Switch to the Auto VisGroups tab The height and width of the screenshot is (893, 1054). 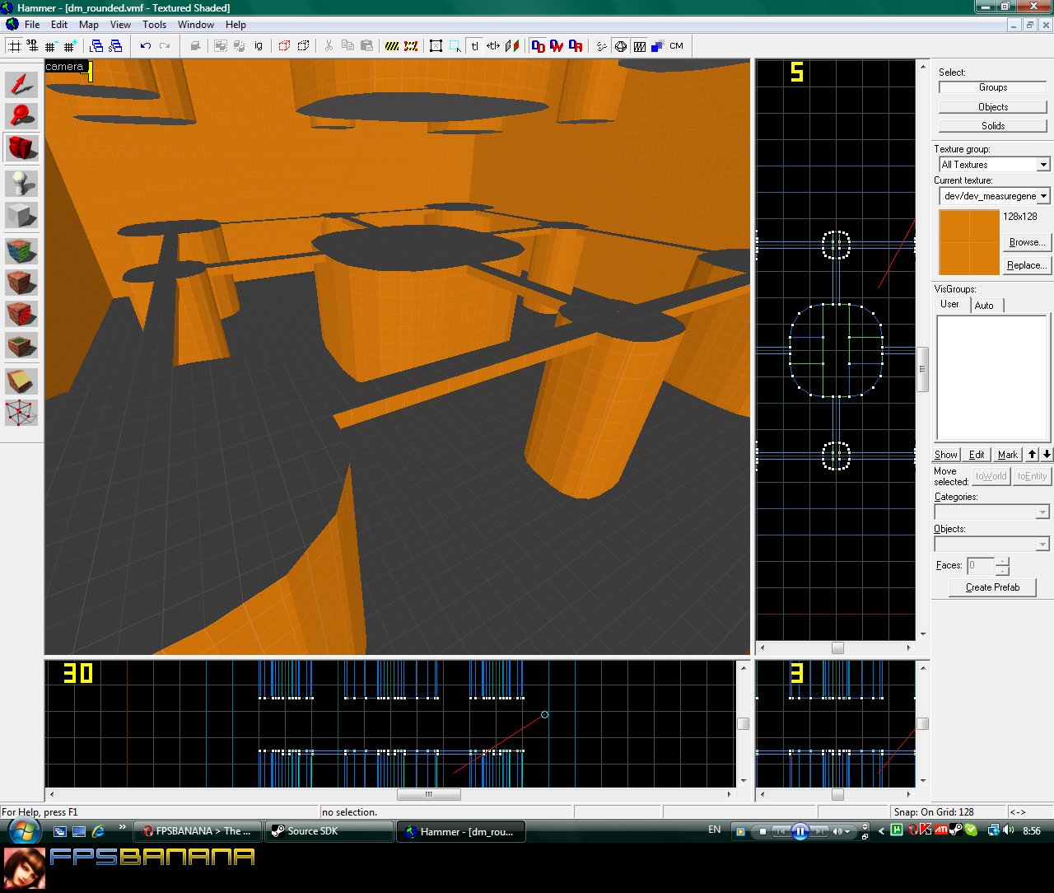click(984, 306)
